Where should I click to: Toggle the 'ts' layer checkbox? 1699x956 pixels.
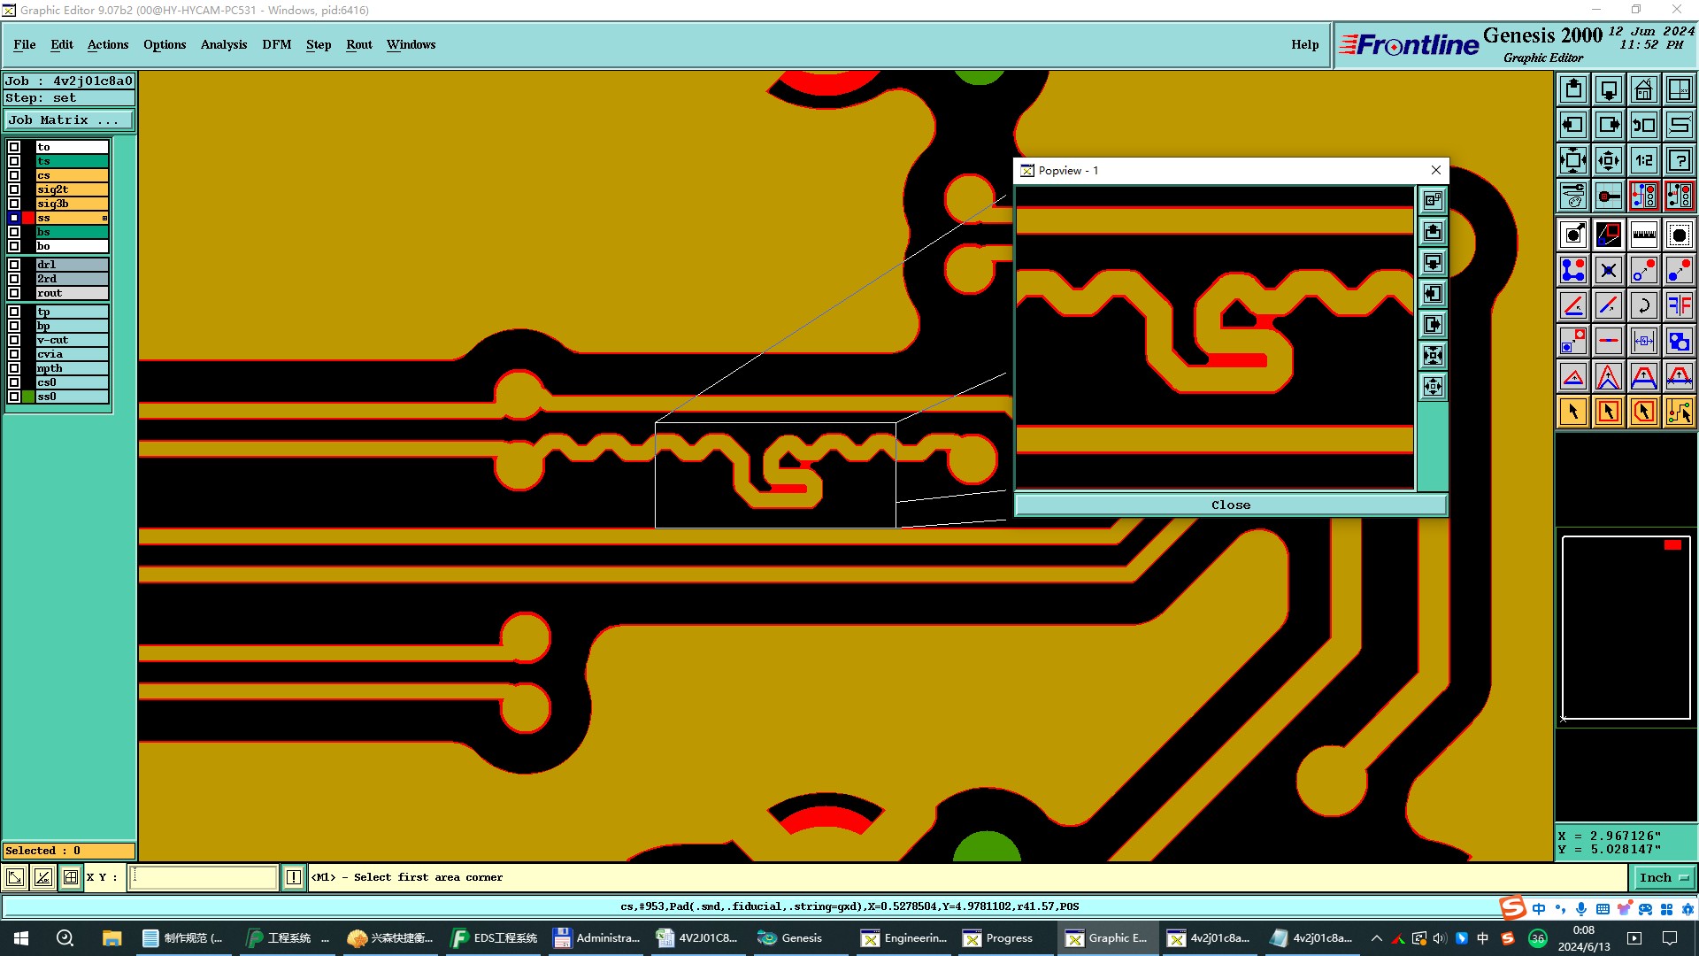pyautogui.click(x=14, y=161)
